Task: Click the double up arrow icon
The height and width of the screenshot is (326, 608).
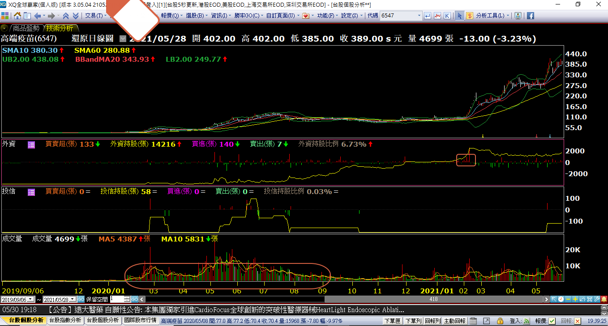Action: pyautogui.click(x=65, y=16)
